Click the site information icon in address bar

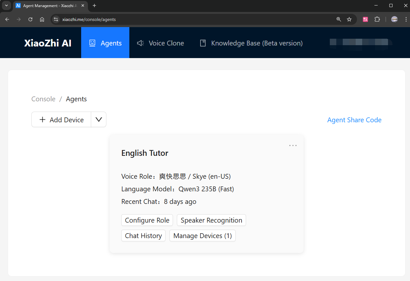coord(56,19)
